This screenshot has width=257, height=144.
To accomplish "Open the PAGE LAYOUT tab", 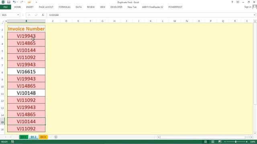I will pyautogui.click(x=46, y=7).
